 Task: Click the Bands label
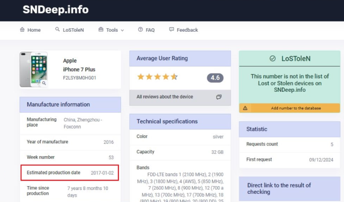coord(143,168)
